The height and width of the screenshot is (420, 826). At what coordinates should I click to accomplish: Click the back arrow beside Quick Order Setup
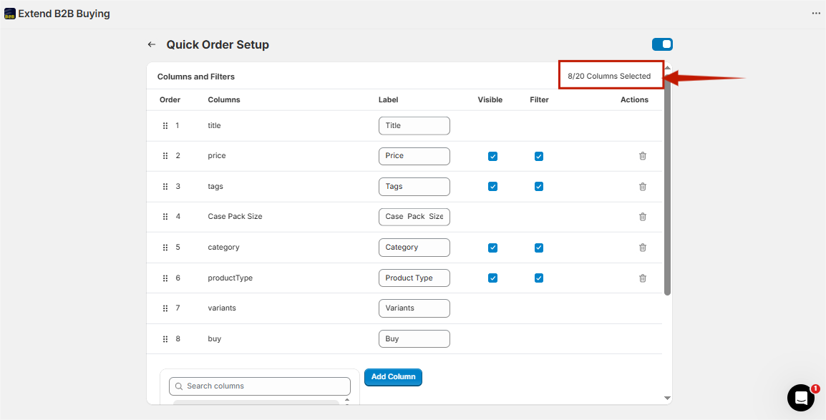tap(152, 45)
